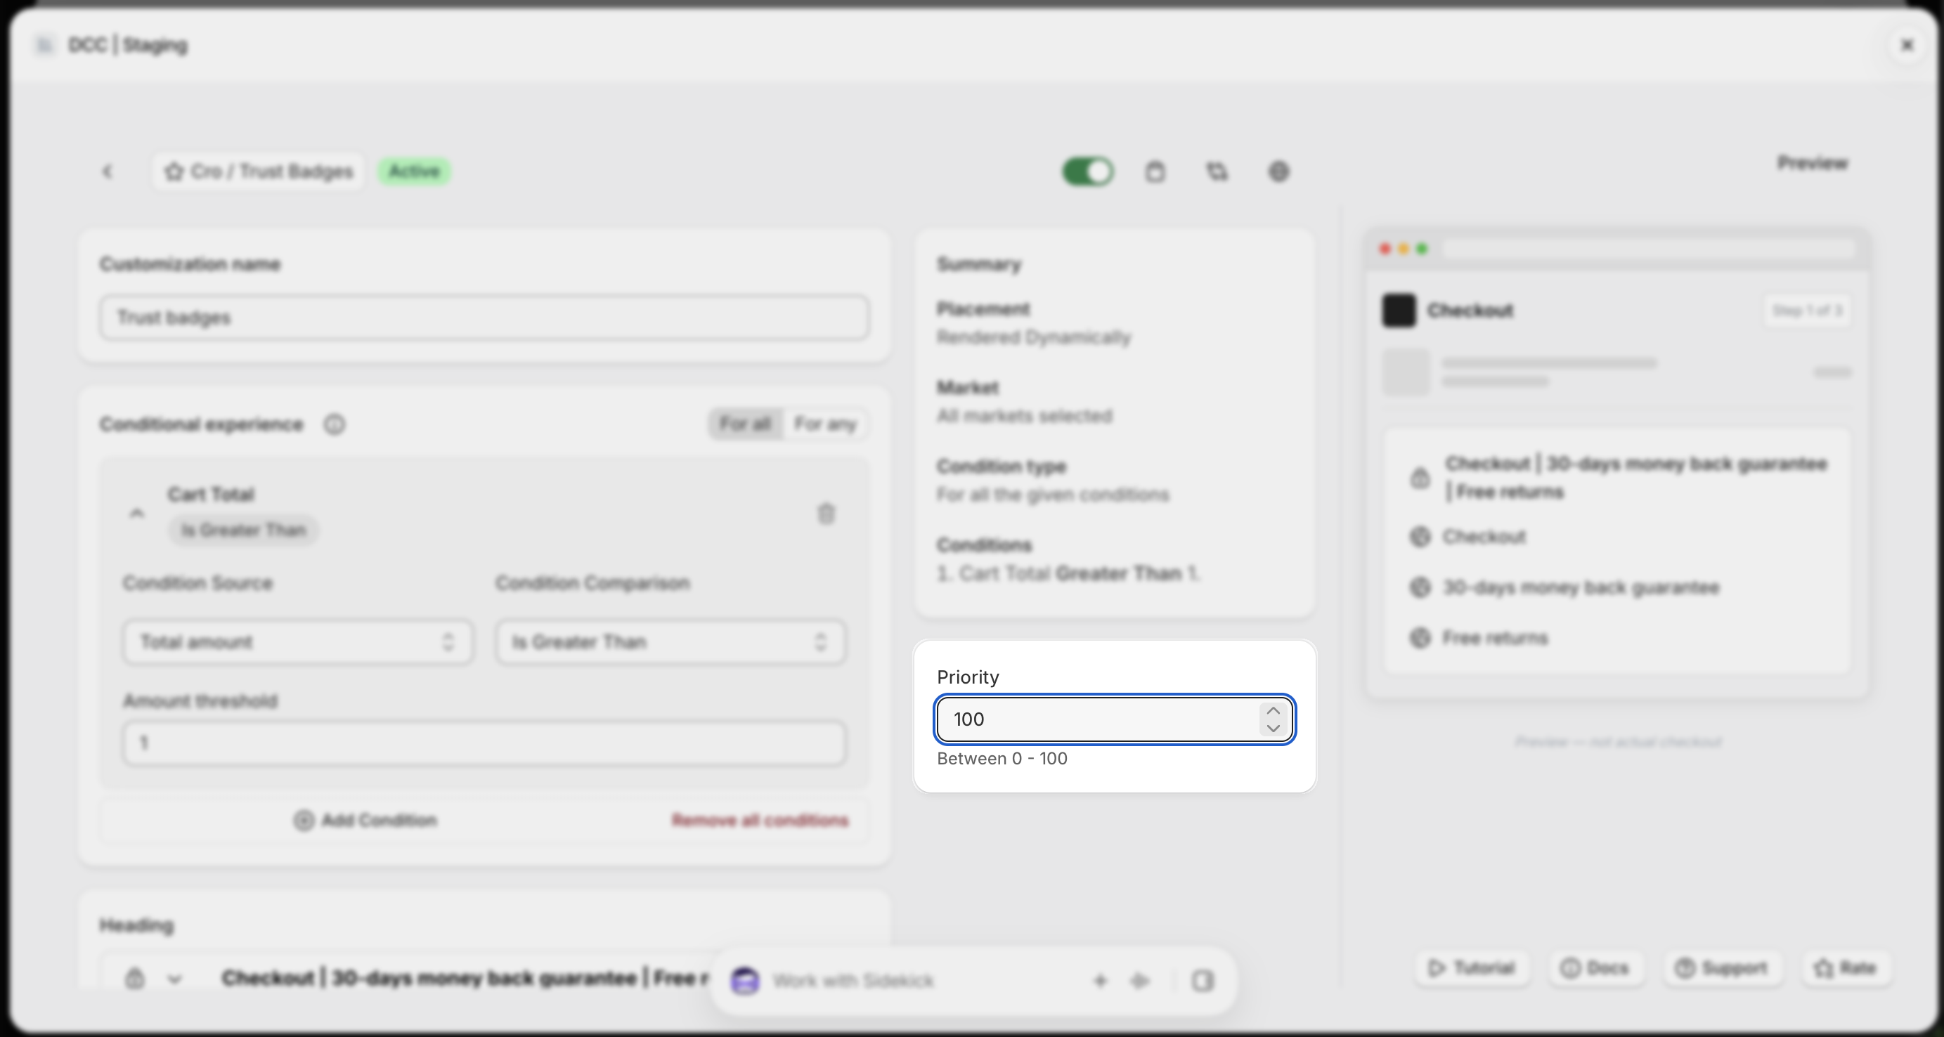Viewport: 1944px width, 1037px height.
Task: Click the lock icon beside the preview heading
Action: point(1420,478)
